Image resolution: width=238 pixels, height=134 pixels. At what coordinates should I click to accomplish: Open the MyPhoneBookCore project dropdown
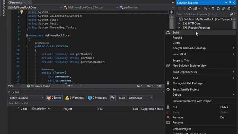(35, 7)
